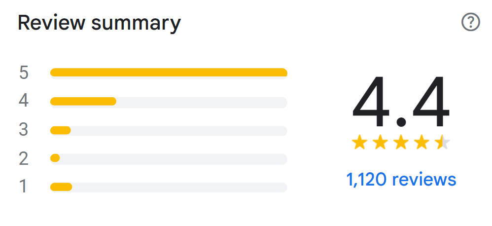Image resolution: width=492 pixels, height=226 pixels.
Task: Click the yellow fill of the 1-star bar
Action: 61,187
